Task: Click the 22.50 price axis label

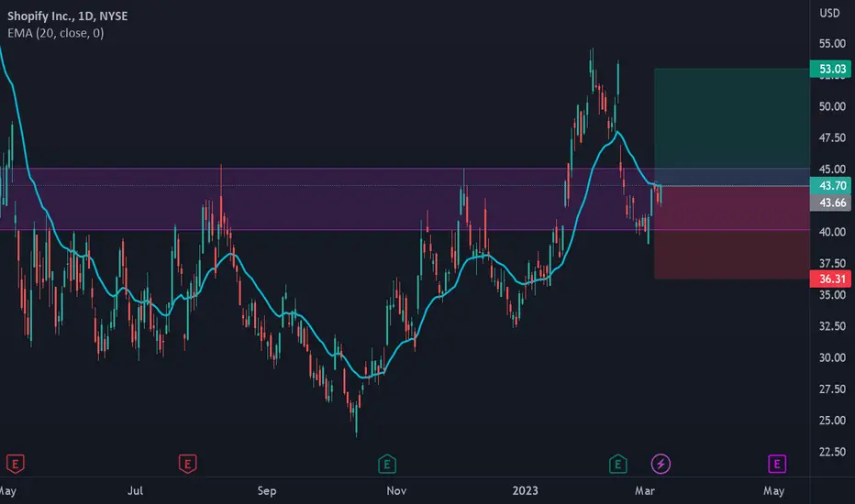Action: [832, 453]
